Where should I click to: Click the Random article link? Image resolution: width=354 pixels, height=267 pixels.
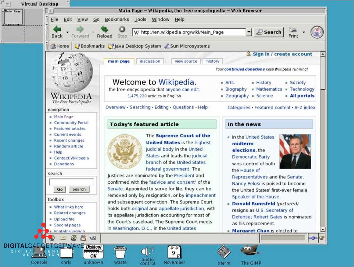pyautogui.click(x=68, y=146)
